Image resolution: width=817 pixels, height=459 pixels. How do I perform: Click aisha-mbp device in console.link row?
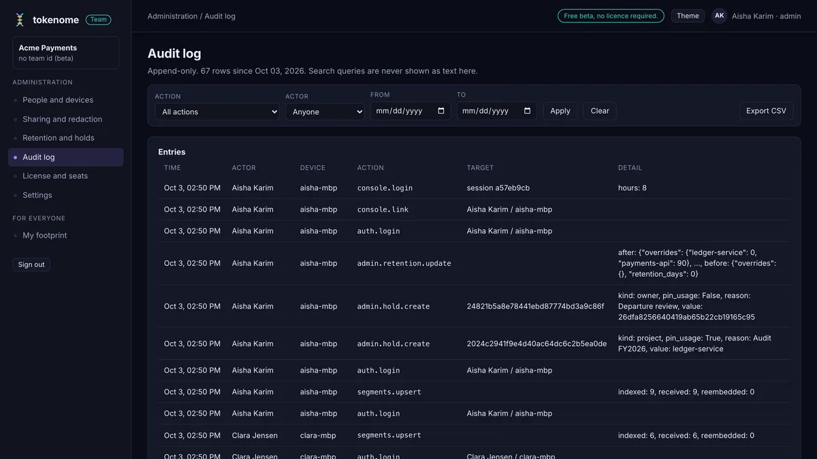319,209
